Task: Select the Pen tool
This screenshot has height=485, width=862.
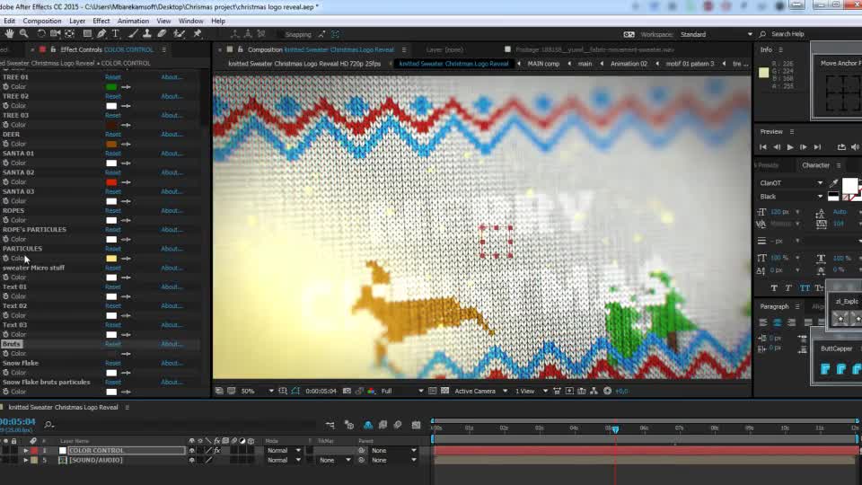Action: tap(101, 33)
